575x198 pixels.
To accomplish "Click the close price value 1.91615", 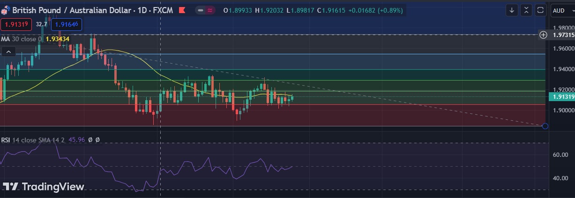I will click(334, 10).
